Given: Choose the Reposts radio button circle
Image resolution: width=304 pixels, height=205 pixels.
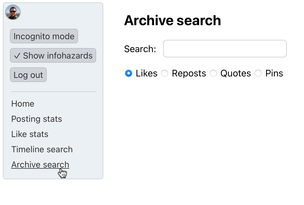Looking at the screenshot, I should tap(165, 73).
